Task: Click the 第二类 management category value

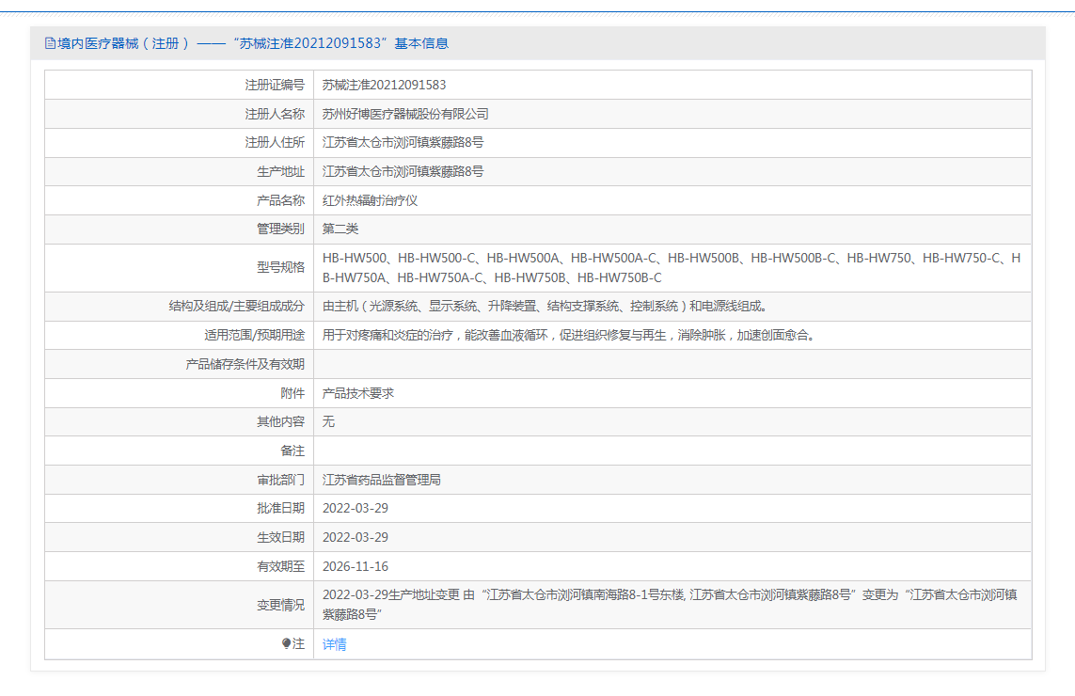Action: pos(340,229)
